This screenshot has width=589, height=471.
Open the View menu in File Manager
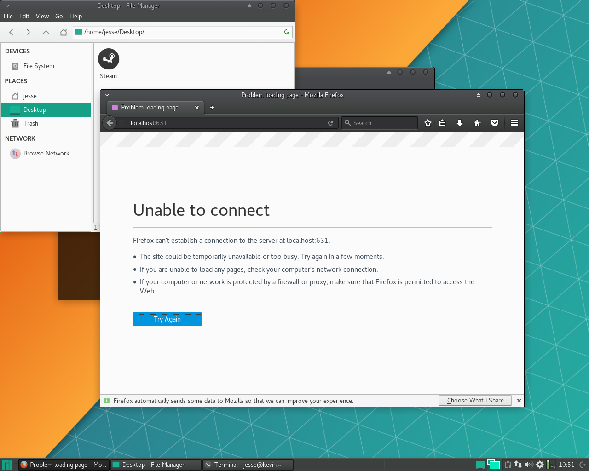pos(42,16)
